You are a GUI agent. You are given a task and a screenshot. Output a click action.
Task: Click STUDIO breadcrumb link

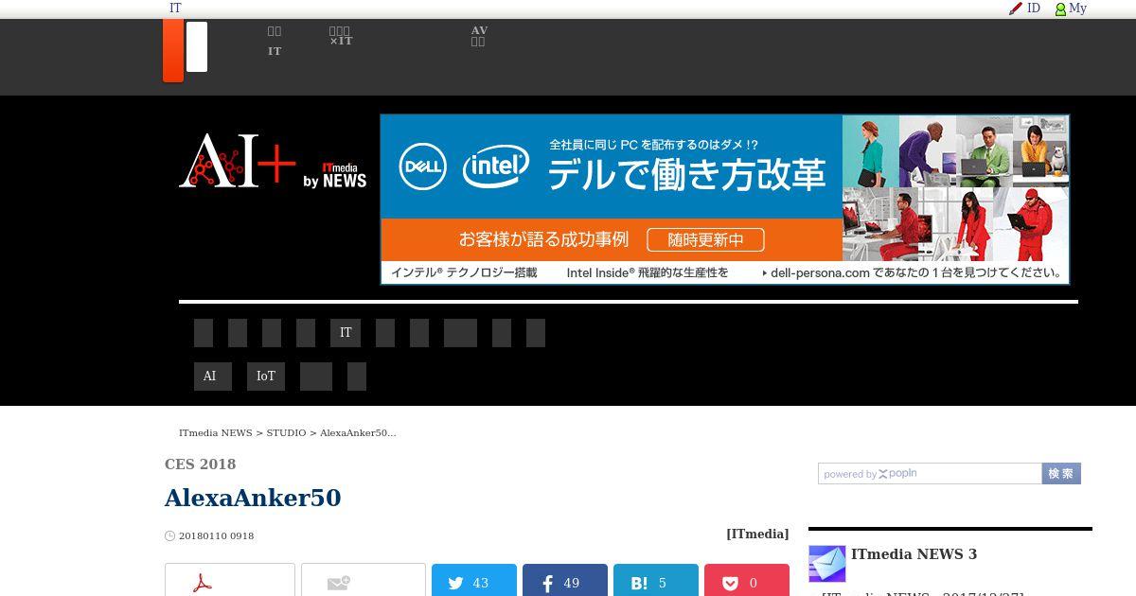point(286,433)
